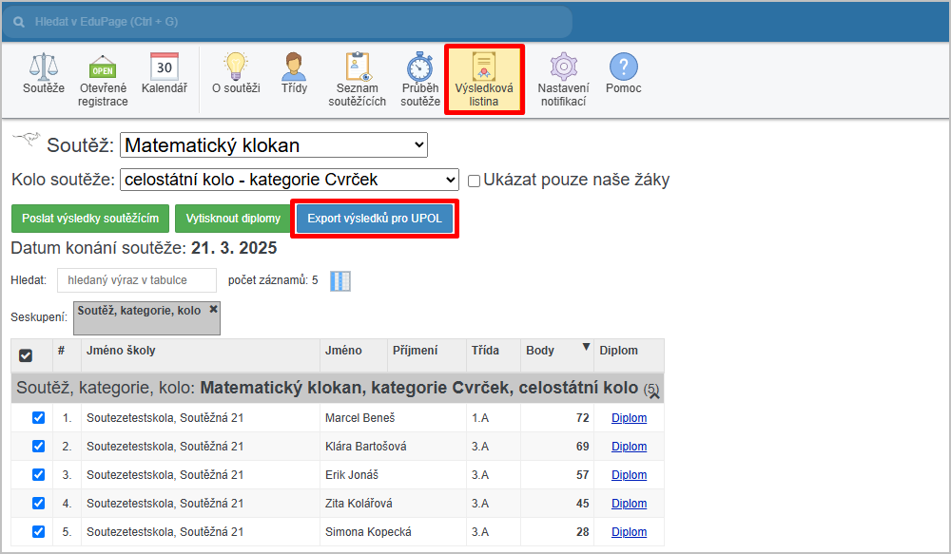The image size is (951, 554).
Task: Toggle the select-all checkbox in table header
Action: [26, 355]
